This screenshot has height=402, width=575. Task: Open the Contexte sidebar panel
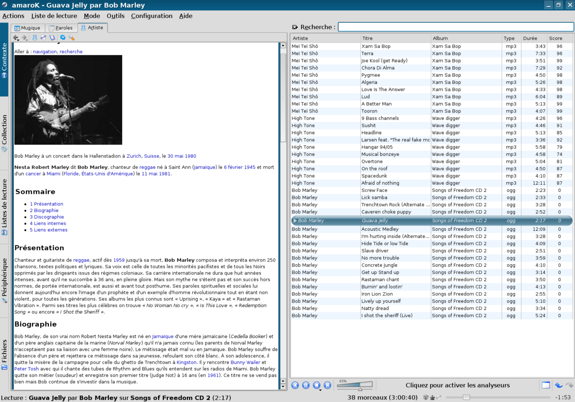pos(4,60)
